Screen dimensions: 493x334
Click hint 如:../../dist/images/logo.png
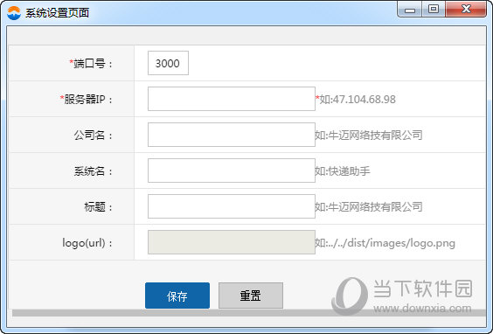385,243
